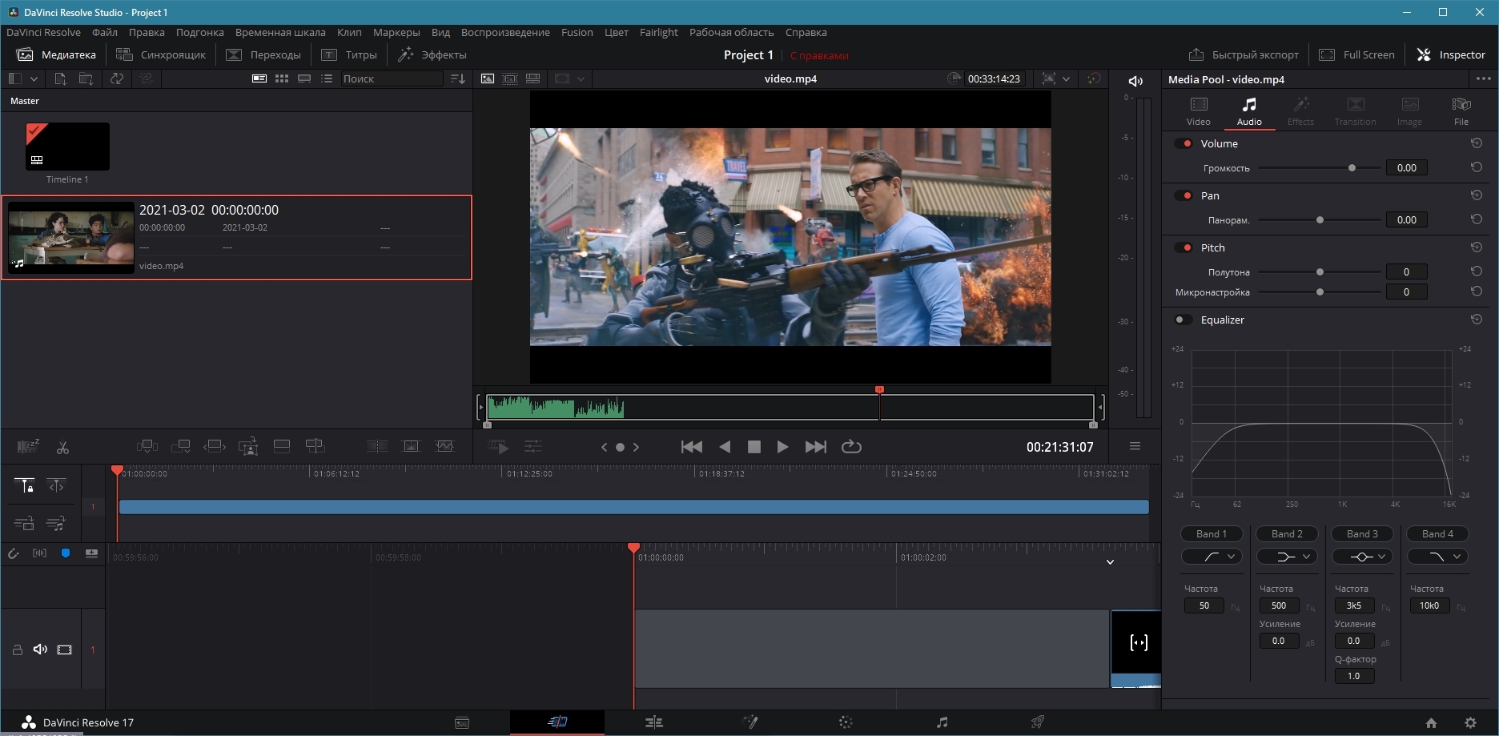The height and width of the screenshot is (736, 1499).
Task: Open the Deliver page rocket icon
Action: (1037, 722)
